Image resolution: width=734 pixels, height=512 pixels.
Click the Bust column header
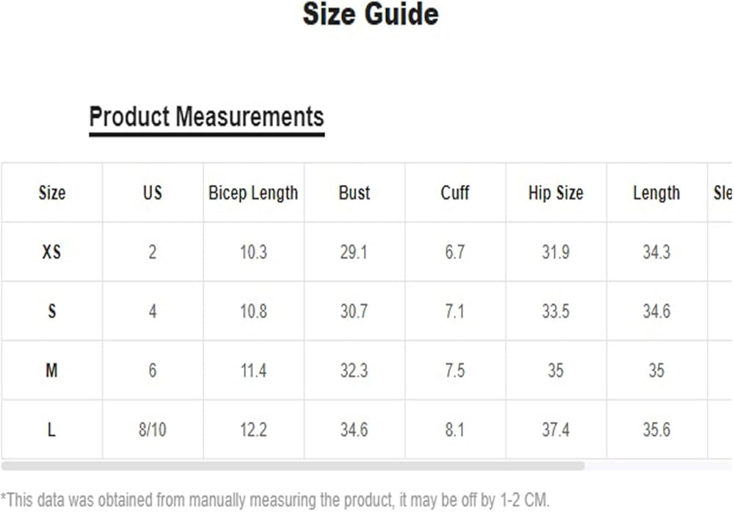click(x=354, y=193)
